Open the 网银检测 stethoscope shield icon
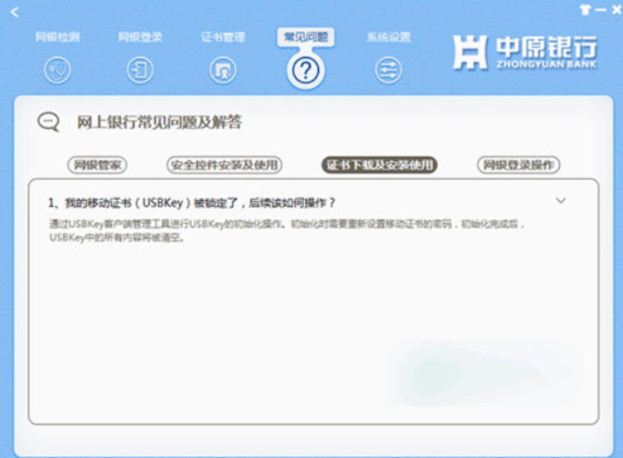Image resolution: width=623 pixels, height=458 pixels. pos(57,70)
